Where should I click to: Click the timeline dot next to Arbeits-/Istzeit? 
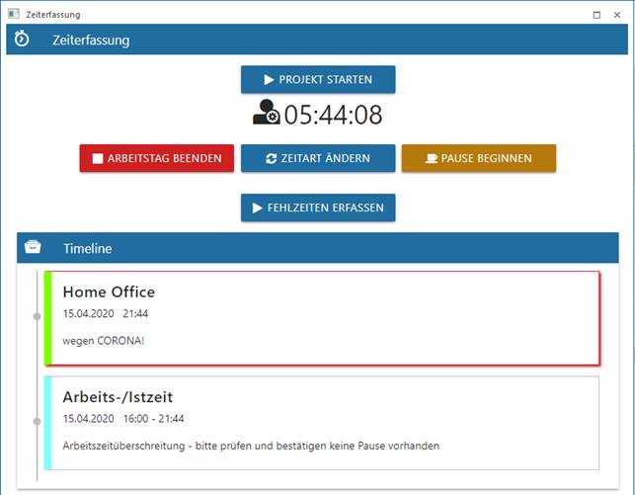(37, 421)
